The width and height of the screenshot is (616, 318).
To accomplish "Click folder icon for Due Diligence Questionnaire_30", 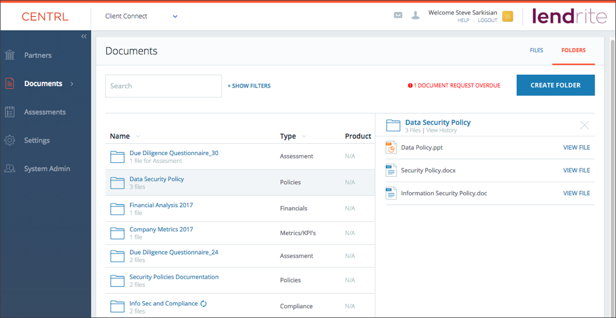I will coord(117,157).
